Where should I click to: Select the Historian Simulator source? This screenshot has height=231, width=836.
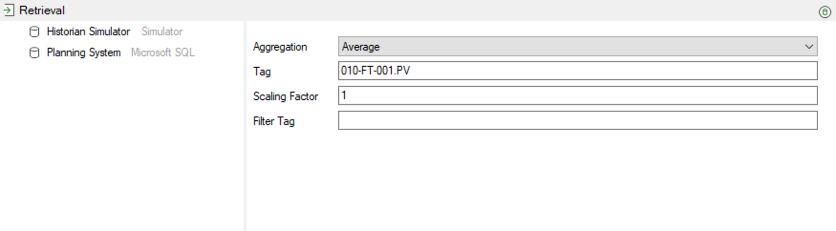pyautogui.click(x=88, y=31)
